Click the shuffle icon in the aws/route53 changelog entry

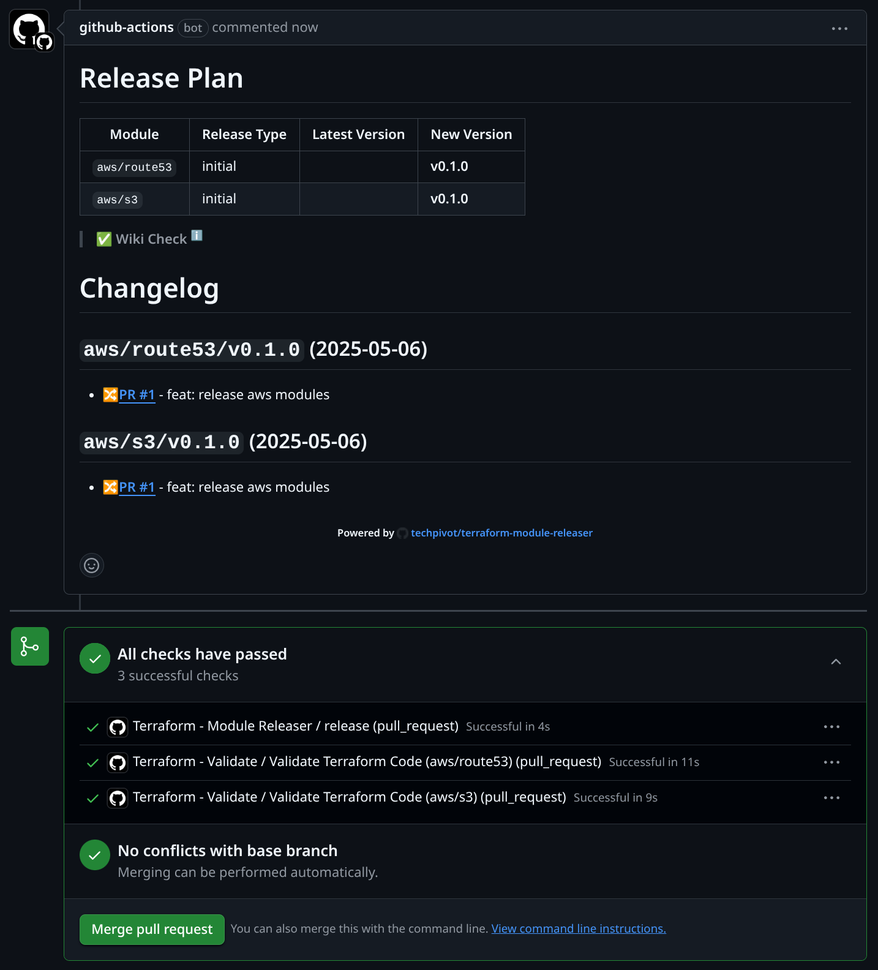(110, 395)
